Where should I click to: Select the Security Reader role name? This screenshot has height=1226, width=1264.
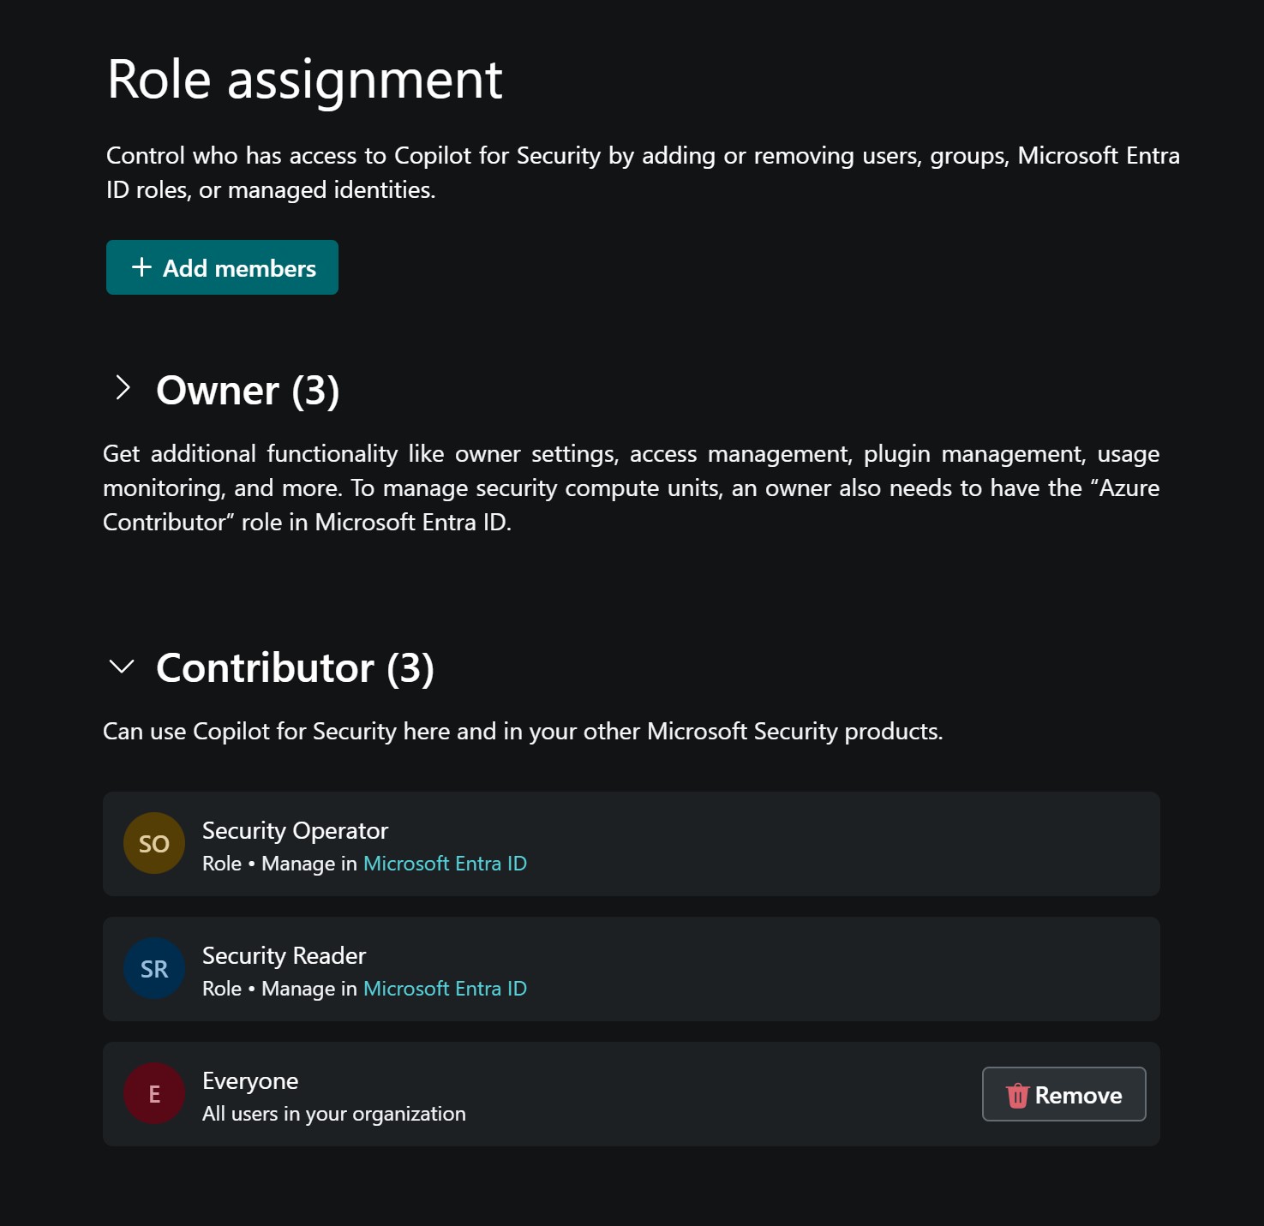(284, 955)
